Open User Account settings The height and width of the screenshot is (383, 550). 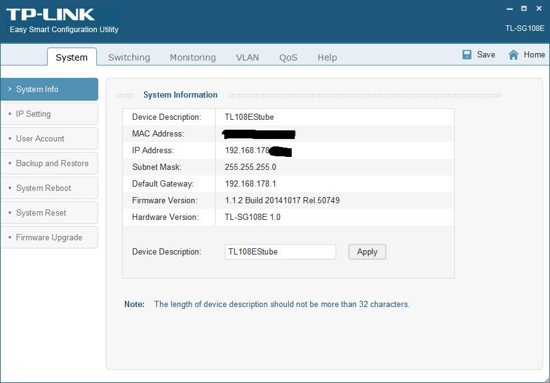click(49, 138)
